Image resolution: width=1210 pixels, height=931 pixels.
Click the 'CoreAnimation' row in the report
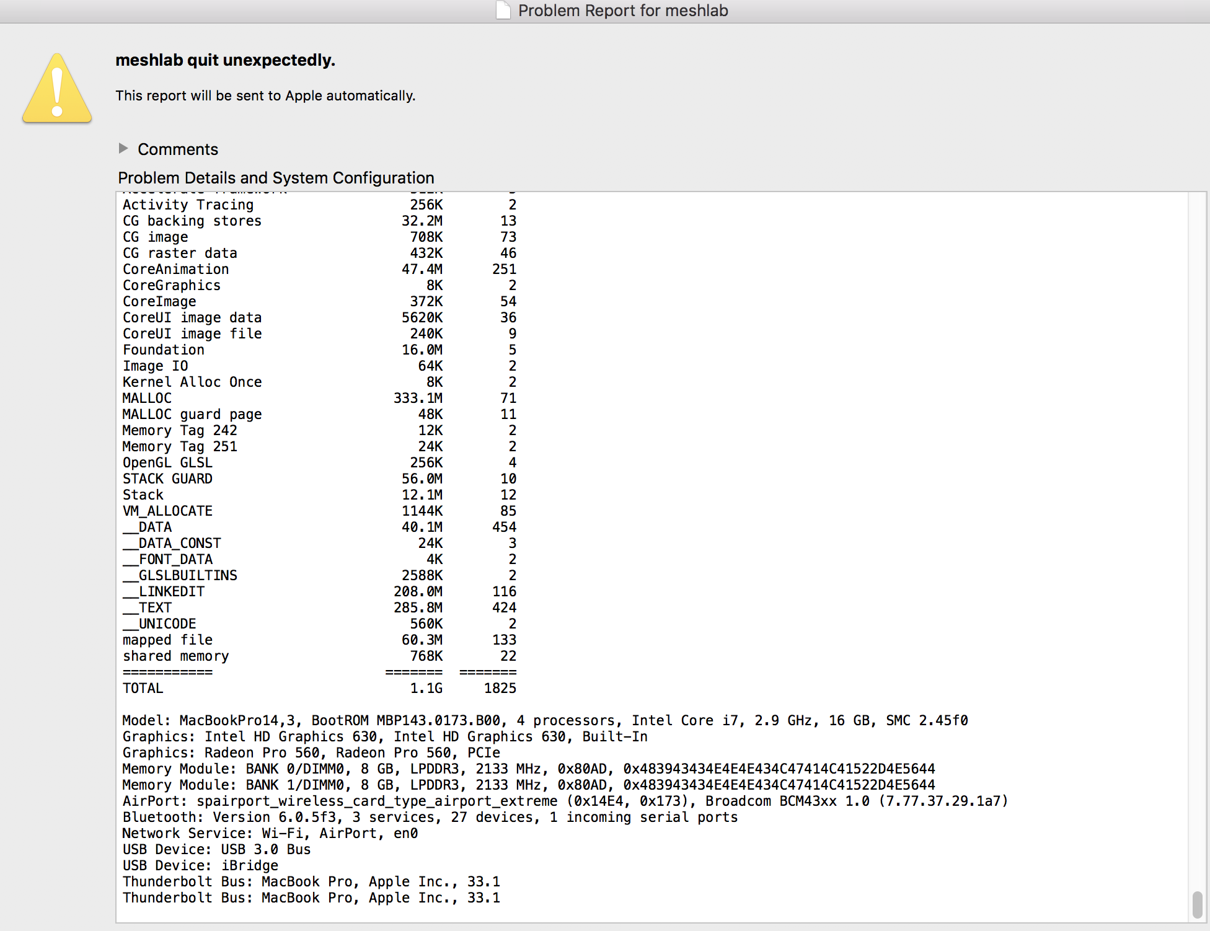[x=319, y=269]
